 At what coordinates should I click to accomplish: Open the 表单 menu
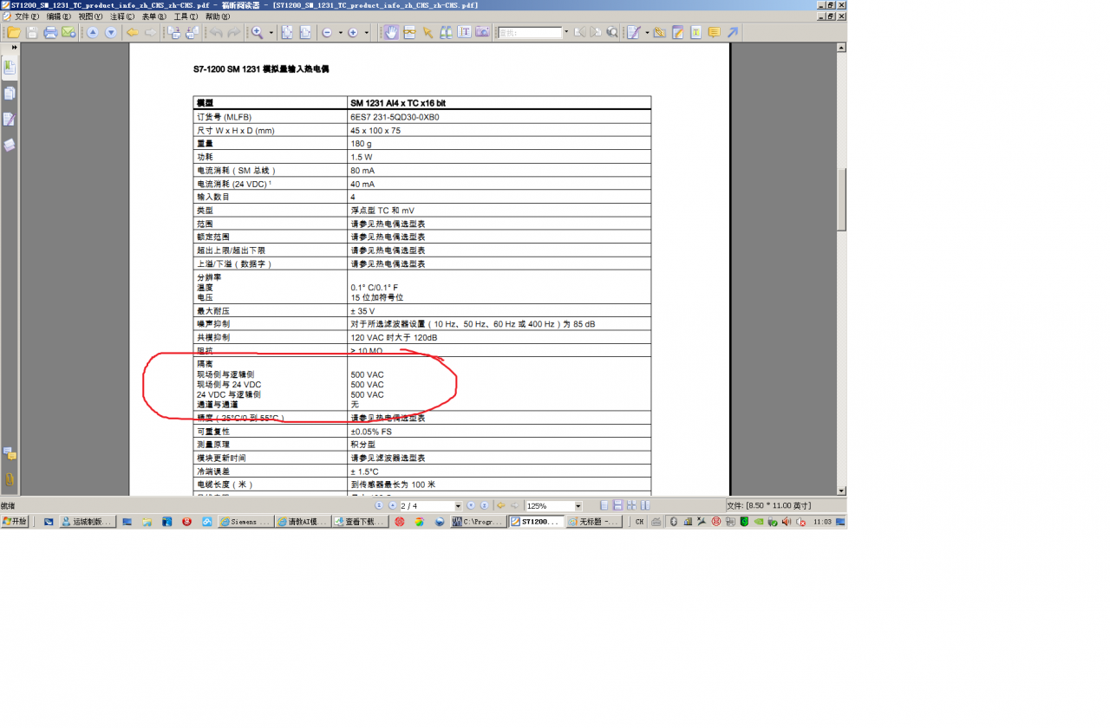[153, 16]
